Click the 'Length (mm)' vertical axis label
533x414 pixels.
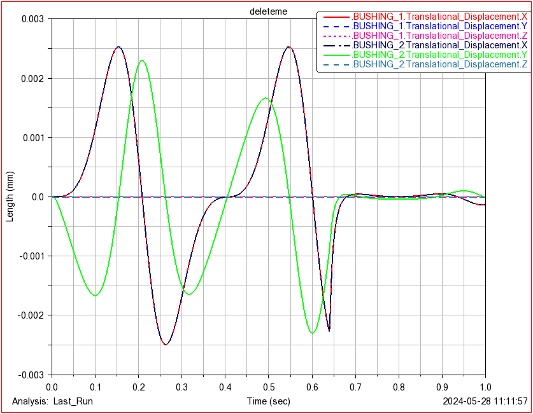[10, 197]
